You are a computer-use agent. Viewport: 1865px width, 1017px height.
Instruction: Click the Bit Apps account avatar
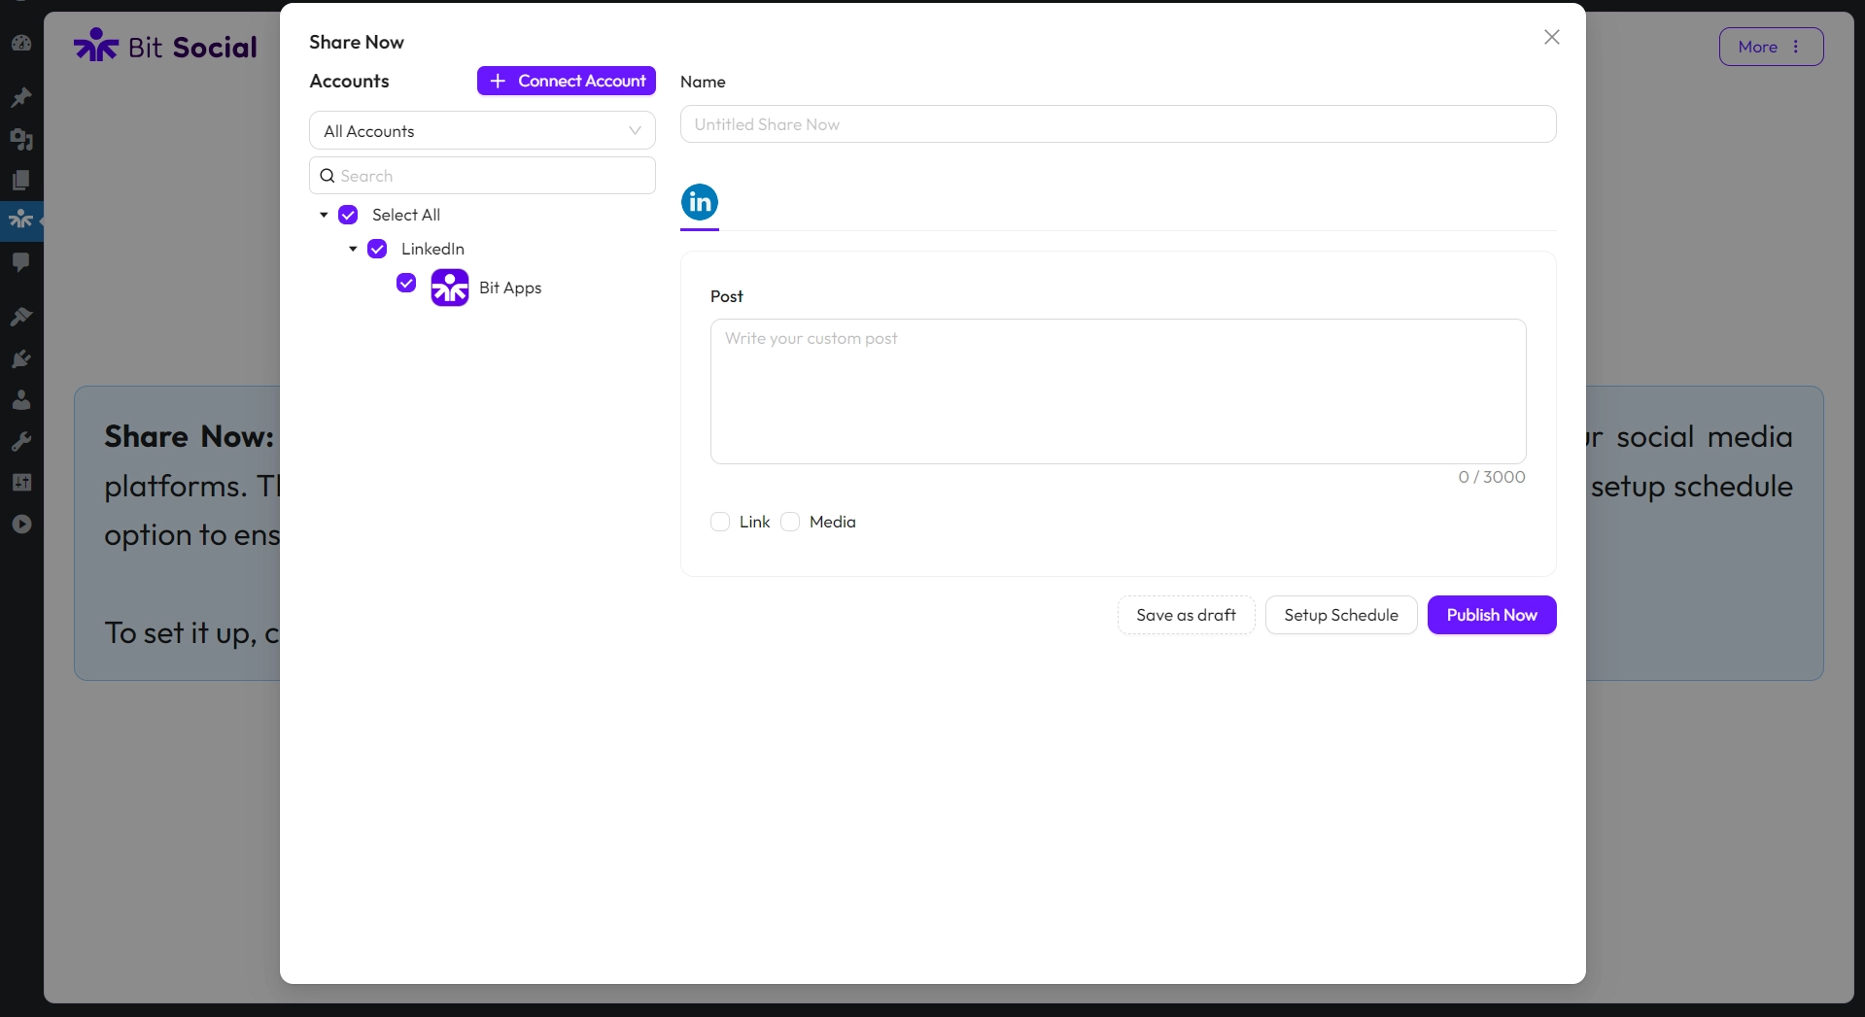pos(449,288)
